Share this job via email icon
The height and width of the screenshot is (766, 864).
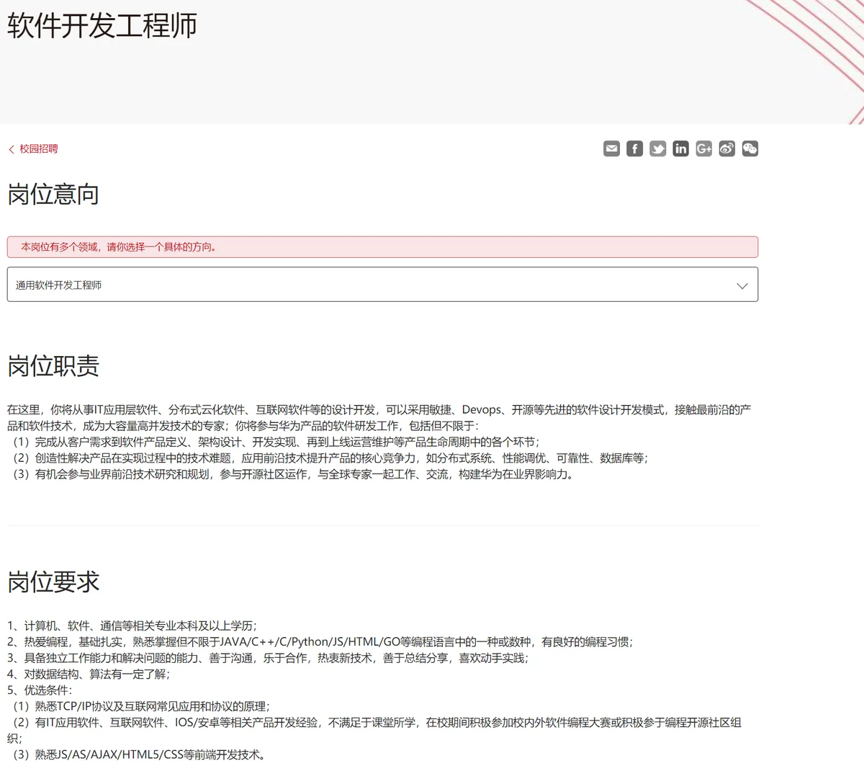click(x=611, y=148)
